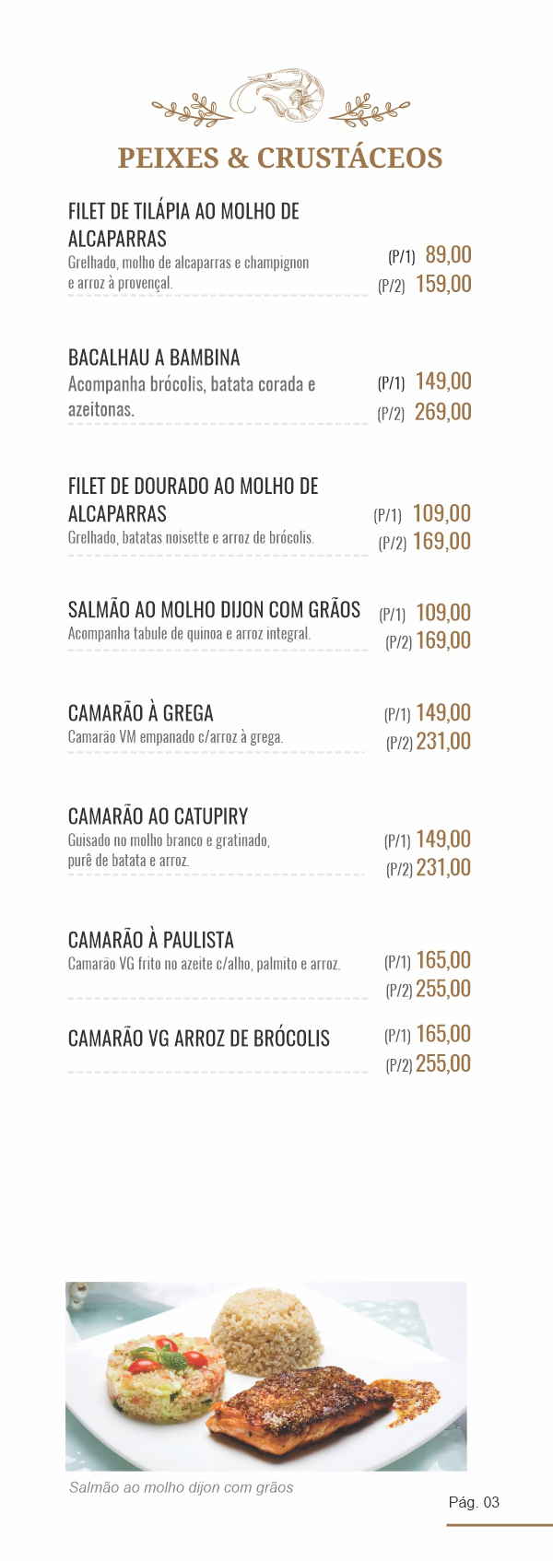The width and height of the screenshot is (553, 1561).
Task: Select the Camarão à Paulista title
Action: (151, 940)
